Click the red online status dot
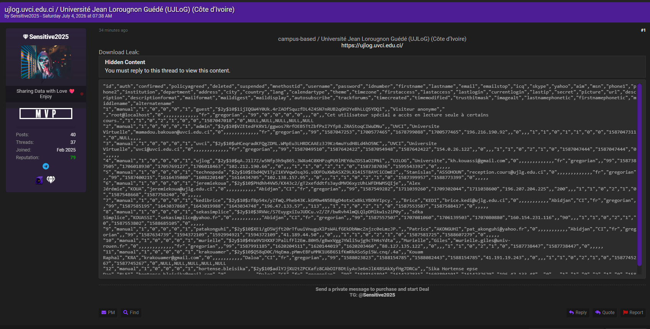The height and width of the screenshot is (329, 650). pyautogui.click(x=82, y=94)
